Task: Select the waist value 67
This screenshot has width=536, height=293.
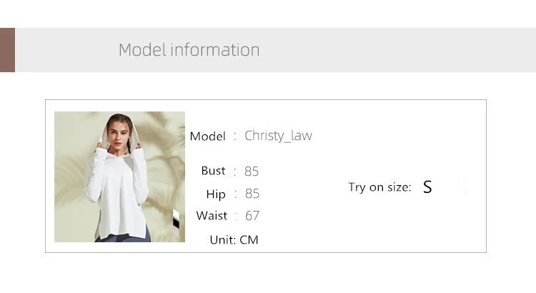Action: click(x=252, y=216)
